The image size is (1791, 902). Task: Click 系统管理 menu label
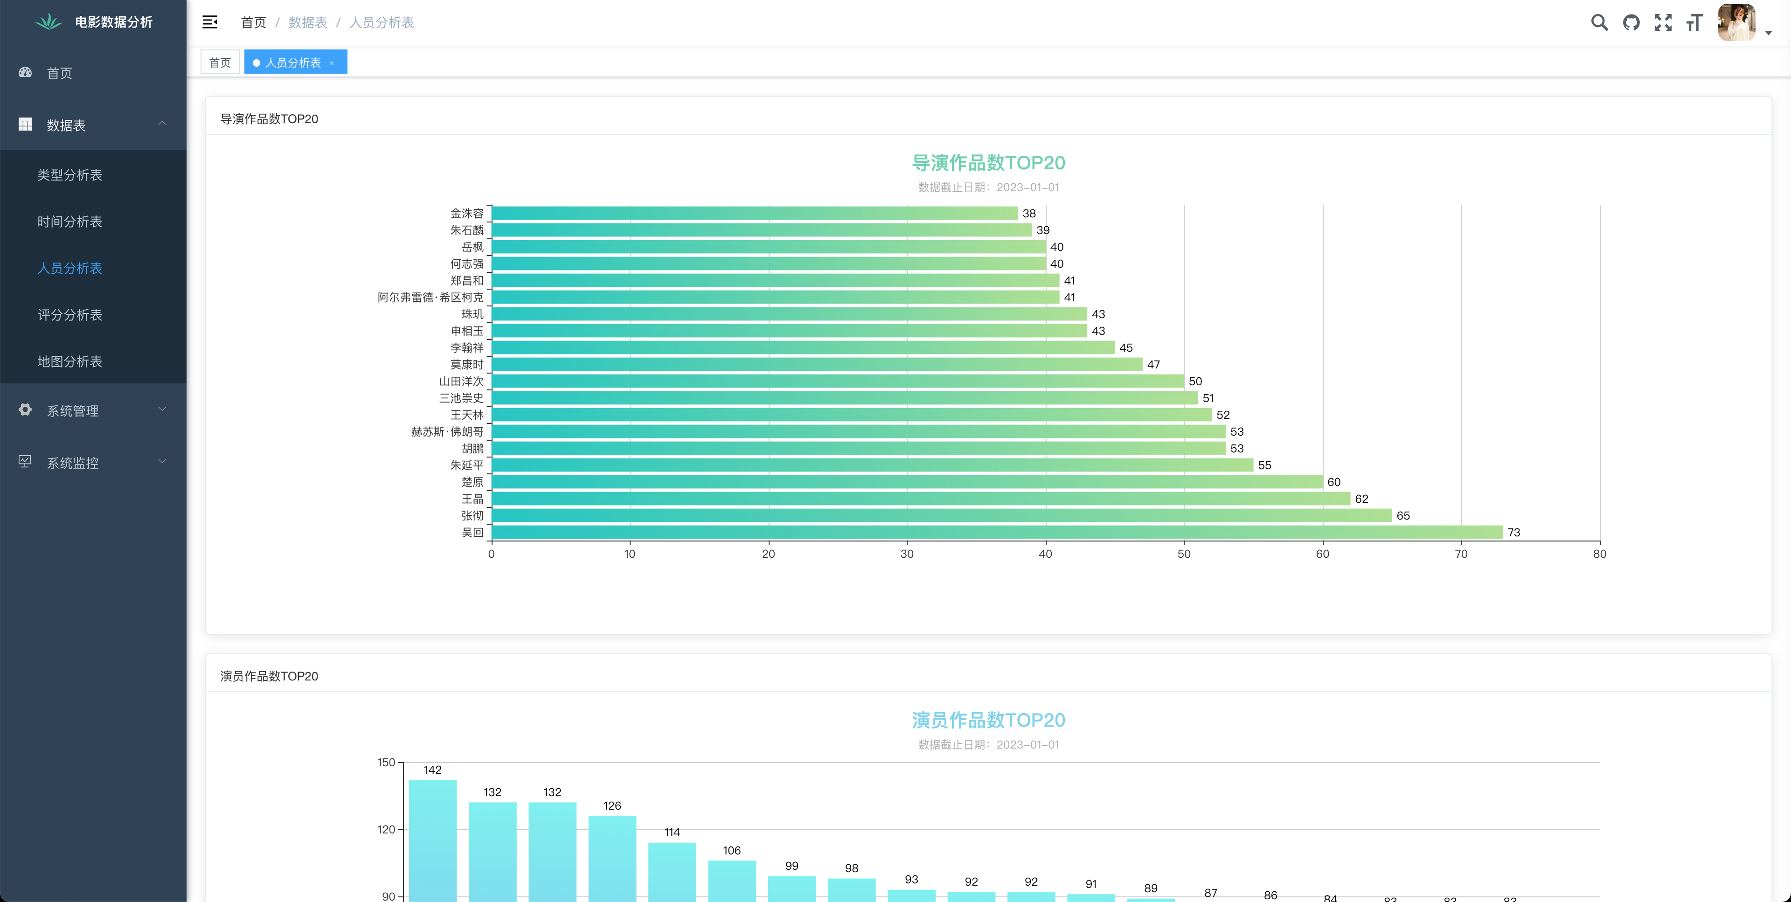72,410
